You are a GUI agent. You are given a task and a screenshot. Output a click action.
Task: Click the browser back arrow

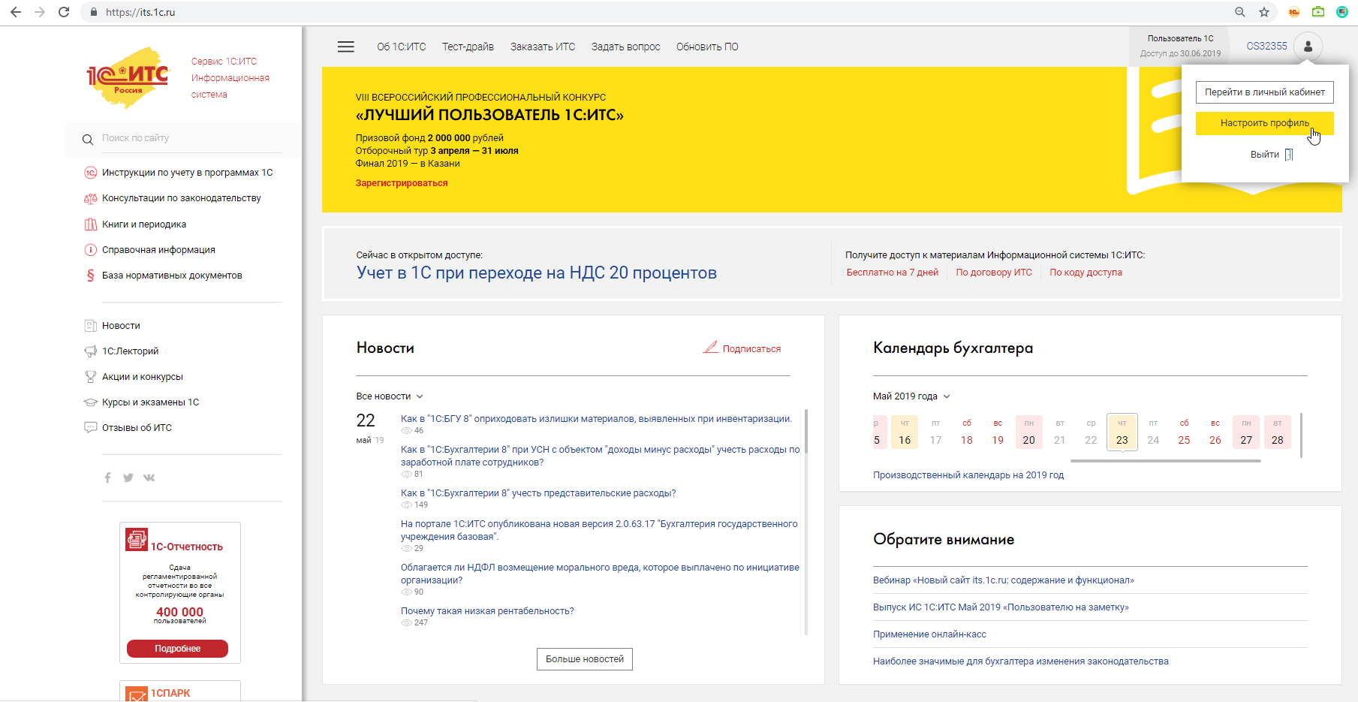tap(16, 12)
